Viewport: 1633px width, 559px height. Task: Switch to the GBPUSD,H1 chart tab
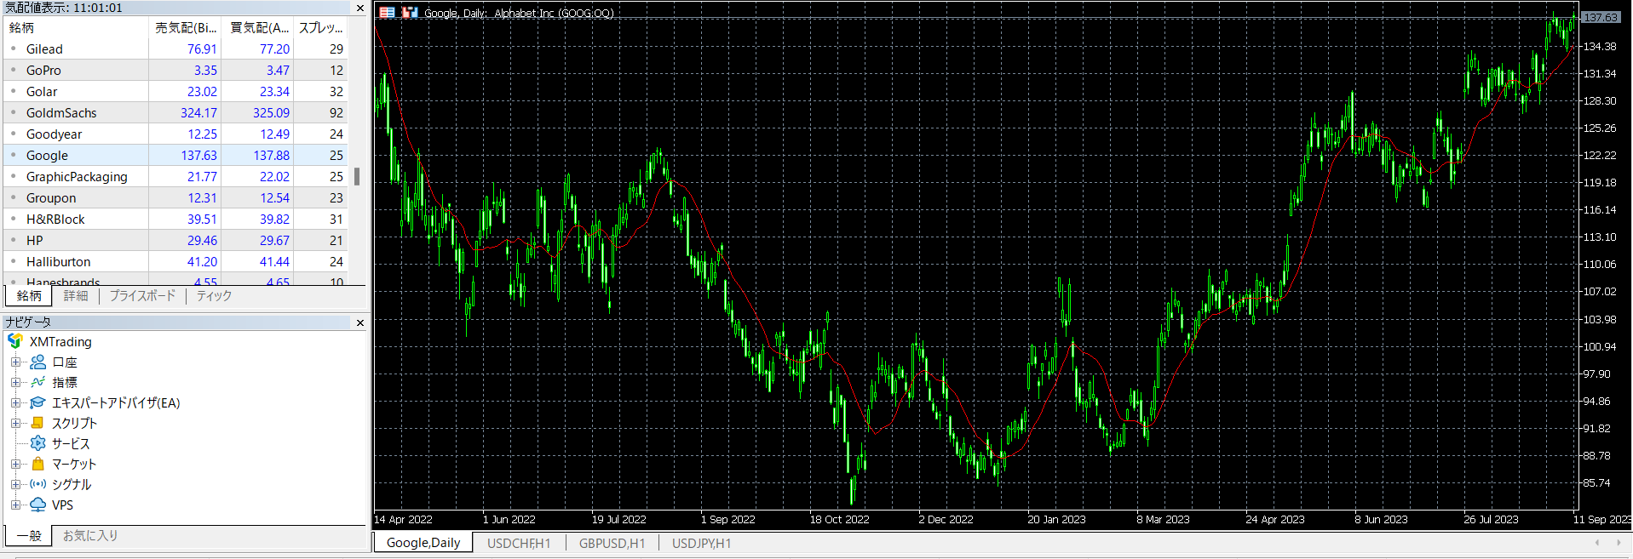click(612, 543)
